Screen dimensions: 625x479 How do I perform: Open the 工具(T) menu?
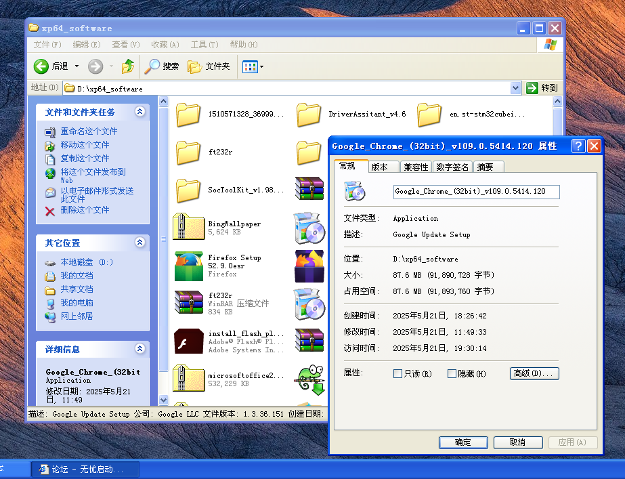pos(204,44)
